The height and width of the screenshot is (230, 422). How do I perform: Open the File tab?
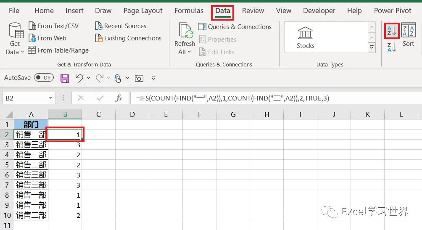[14, 11]
